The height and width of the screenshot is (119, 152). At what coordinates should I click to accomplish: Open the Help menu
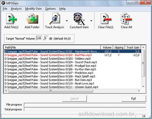coord(62,9)
